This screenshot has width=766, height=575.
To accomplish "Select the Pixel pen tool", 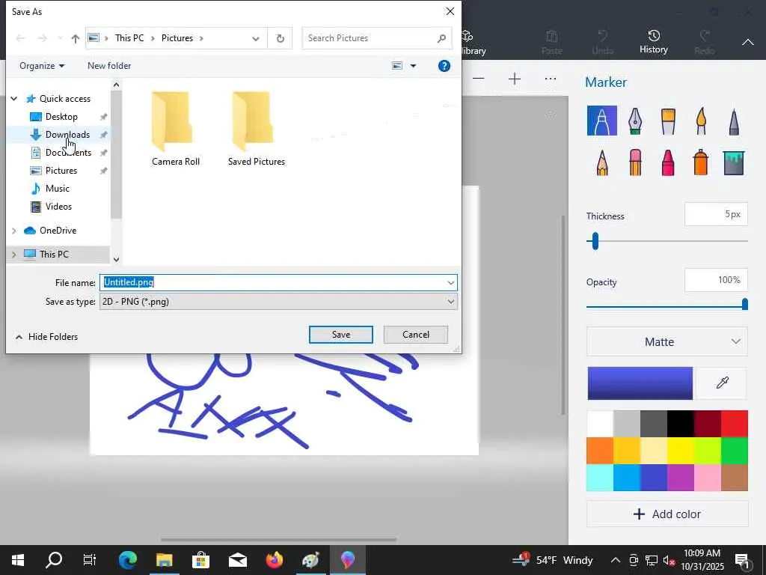I will [734, 121].
